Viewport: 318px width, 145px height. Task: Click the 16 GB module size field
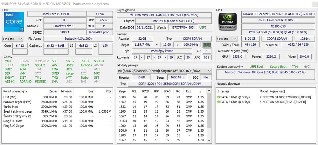(x=141, y=77)
